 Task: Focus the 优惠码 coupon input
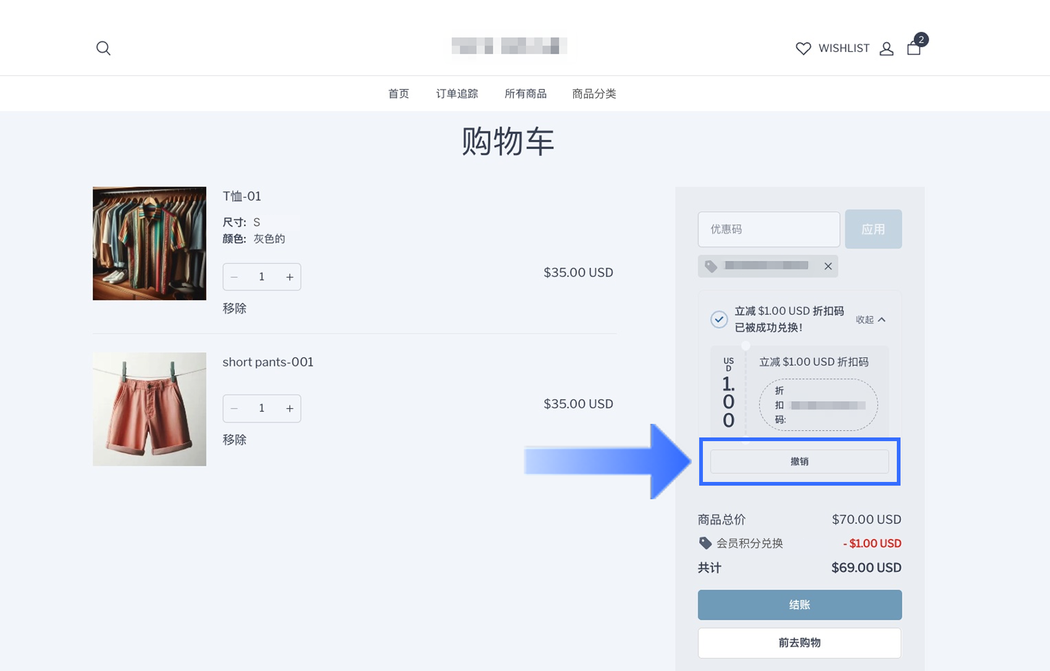[x=769, y=229]
